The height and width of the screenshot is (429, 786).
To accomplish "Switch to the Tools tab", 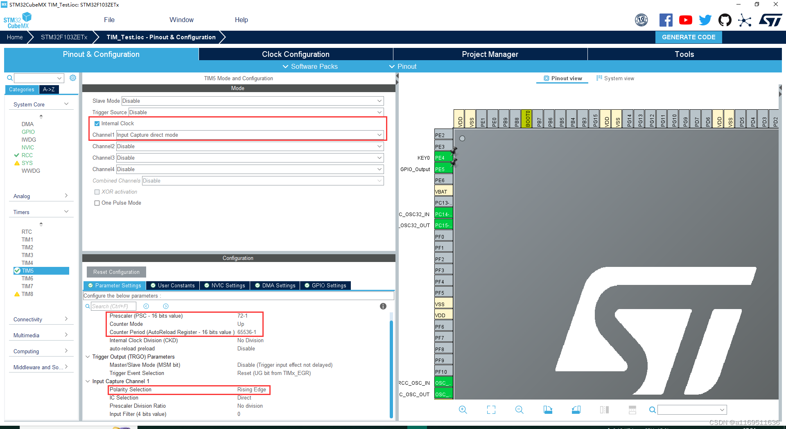I will point(684,54).
